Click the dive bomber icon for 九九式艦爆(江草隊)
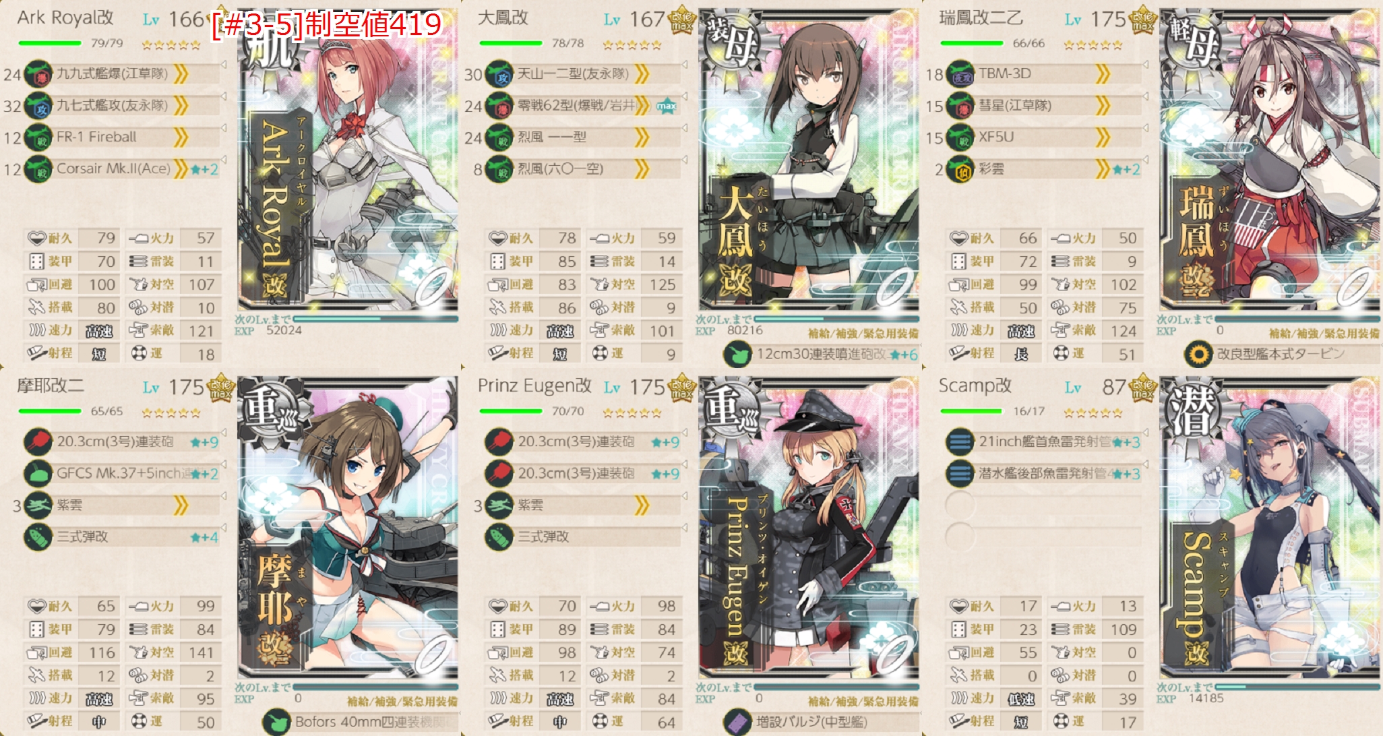Screen dimensions: 1383x736 [38, 74]
